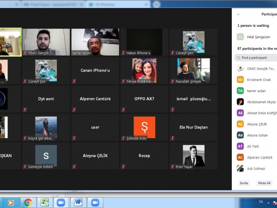Click the OMÜ Gençlik T... video tile
This screenshot has width=277, height=208.
(x=46, y=42)
